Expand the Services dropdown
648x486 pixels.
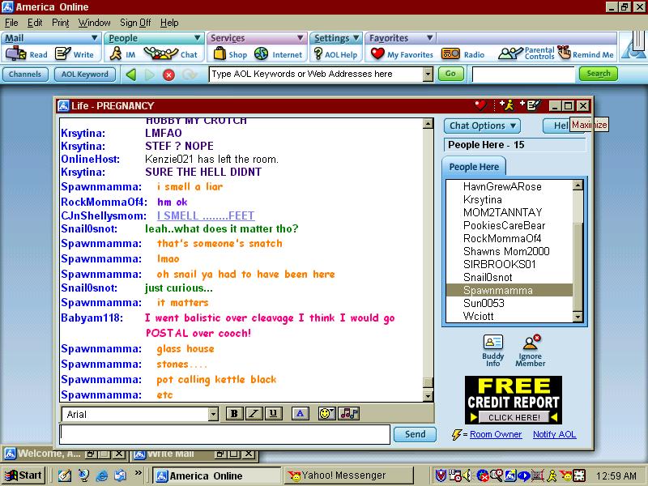[x=301, y=38]
